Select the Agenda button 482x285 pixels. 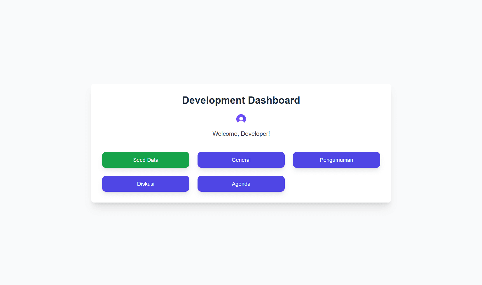coord(241,184)
